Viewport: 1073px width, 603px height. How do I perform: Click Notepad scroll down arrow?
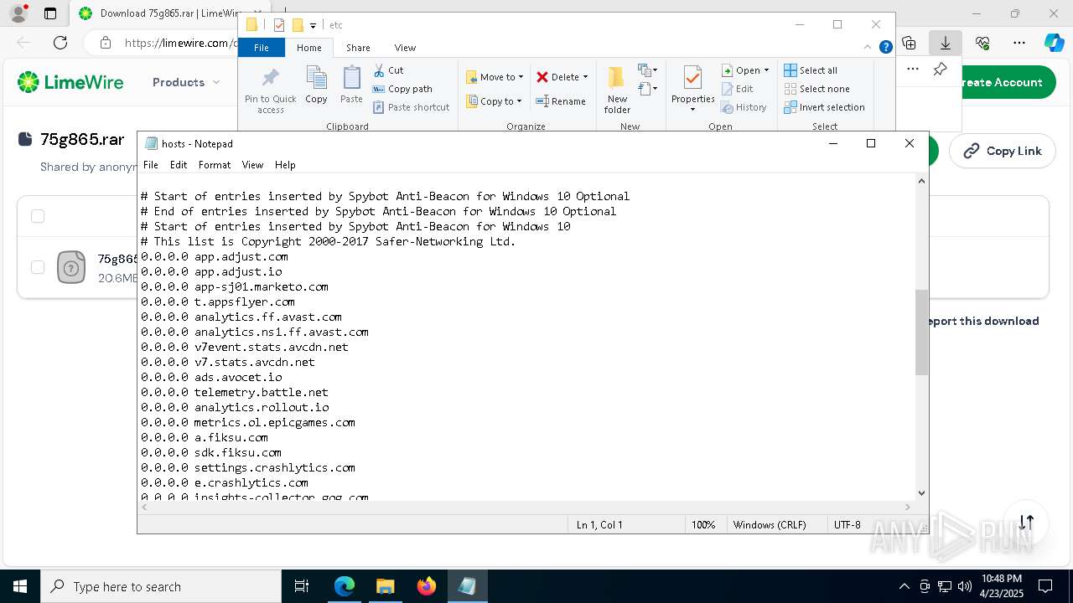pos(922,493)
